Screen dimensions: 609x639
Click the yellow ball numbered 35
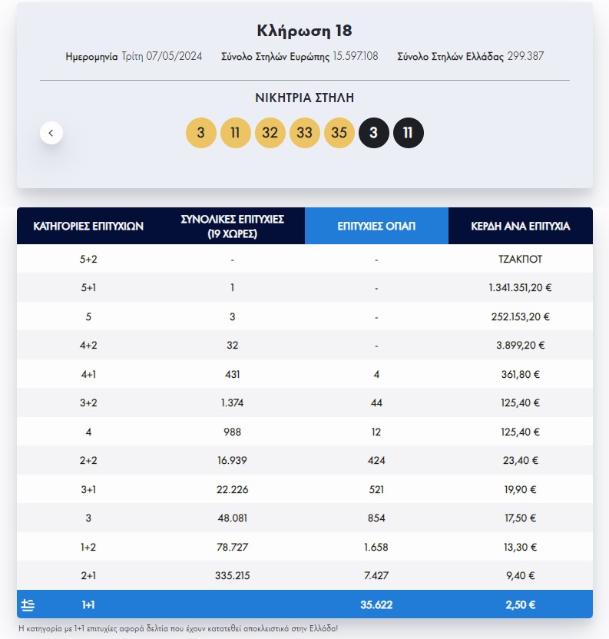(x=339, y=133)
